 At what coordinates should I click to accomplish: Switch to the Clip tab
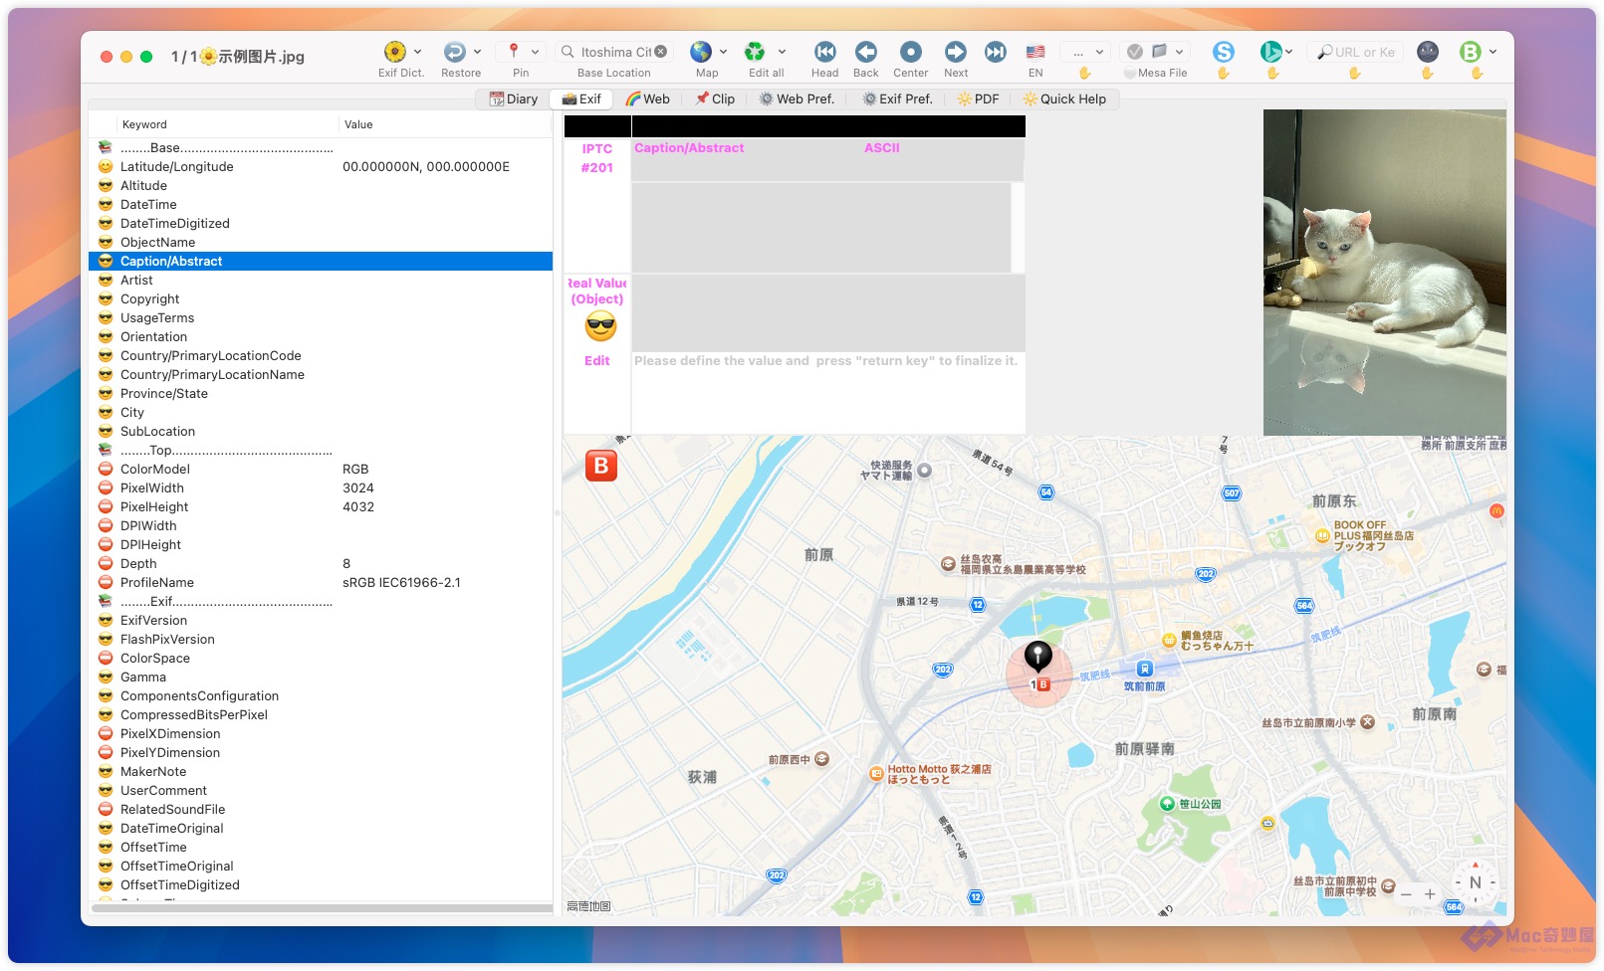coord(715,98)
